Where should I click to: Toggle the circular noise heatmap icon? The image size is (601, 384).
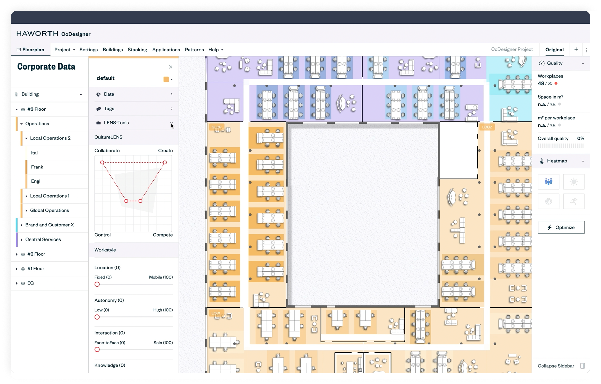point(548,201)
